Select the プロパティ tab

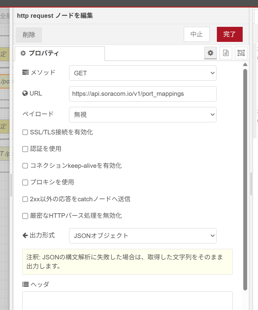pyautogui.click(x=59, y=54)
